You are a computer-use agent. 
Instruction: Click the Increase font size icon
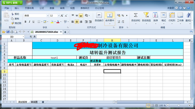(x=62, y=16)
